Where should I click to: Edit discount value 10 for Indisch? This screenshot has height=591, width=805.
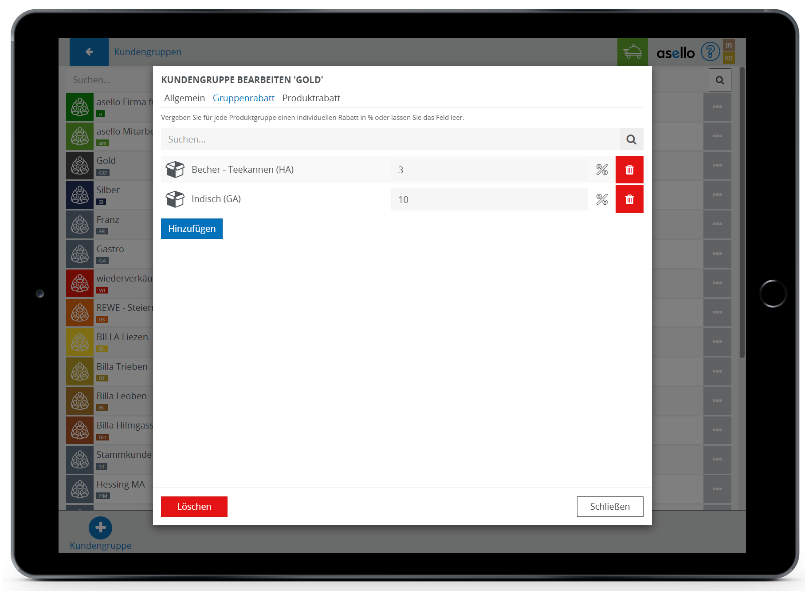click(489, 199)
